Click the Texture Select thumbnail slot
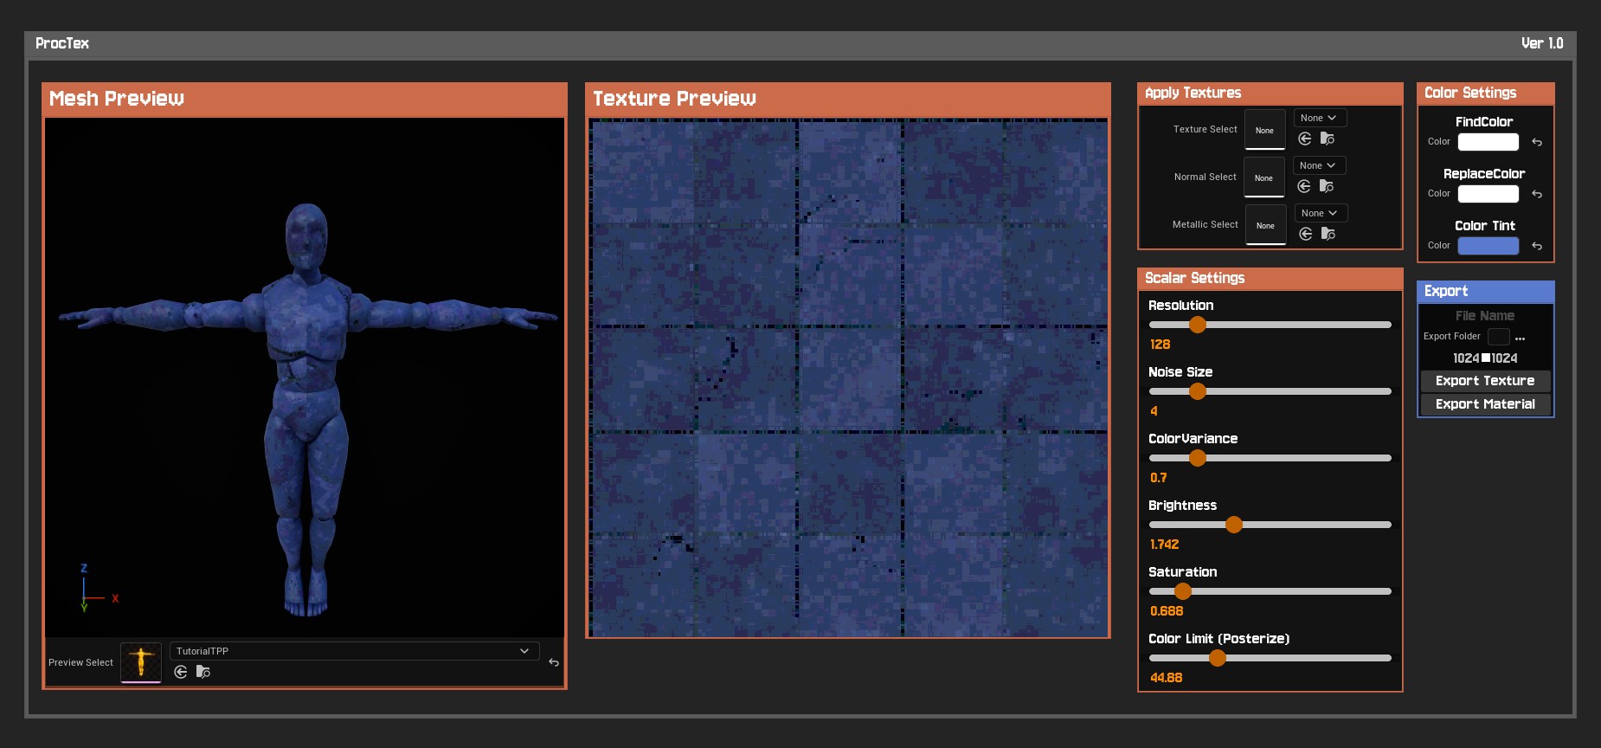1601x748 pixels. pyautogui.click(x=1264, y=130)
